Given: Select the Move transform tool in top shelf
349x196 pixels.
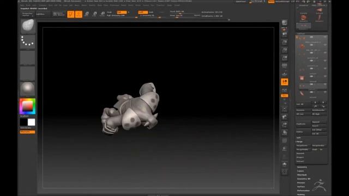Looking at the screenshot, I should coord(87,14).
